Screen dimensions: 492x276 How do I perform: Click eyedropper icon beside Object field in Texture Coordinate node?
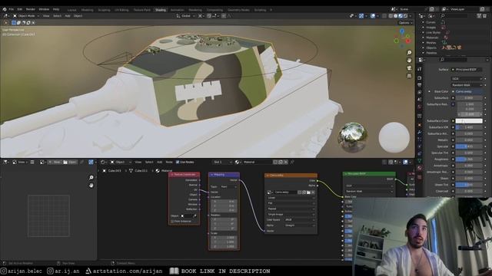click(194, 216)
